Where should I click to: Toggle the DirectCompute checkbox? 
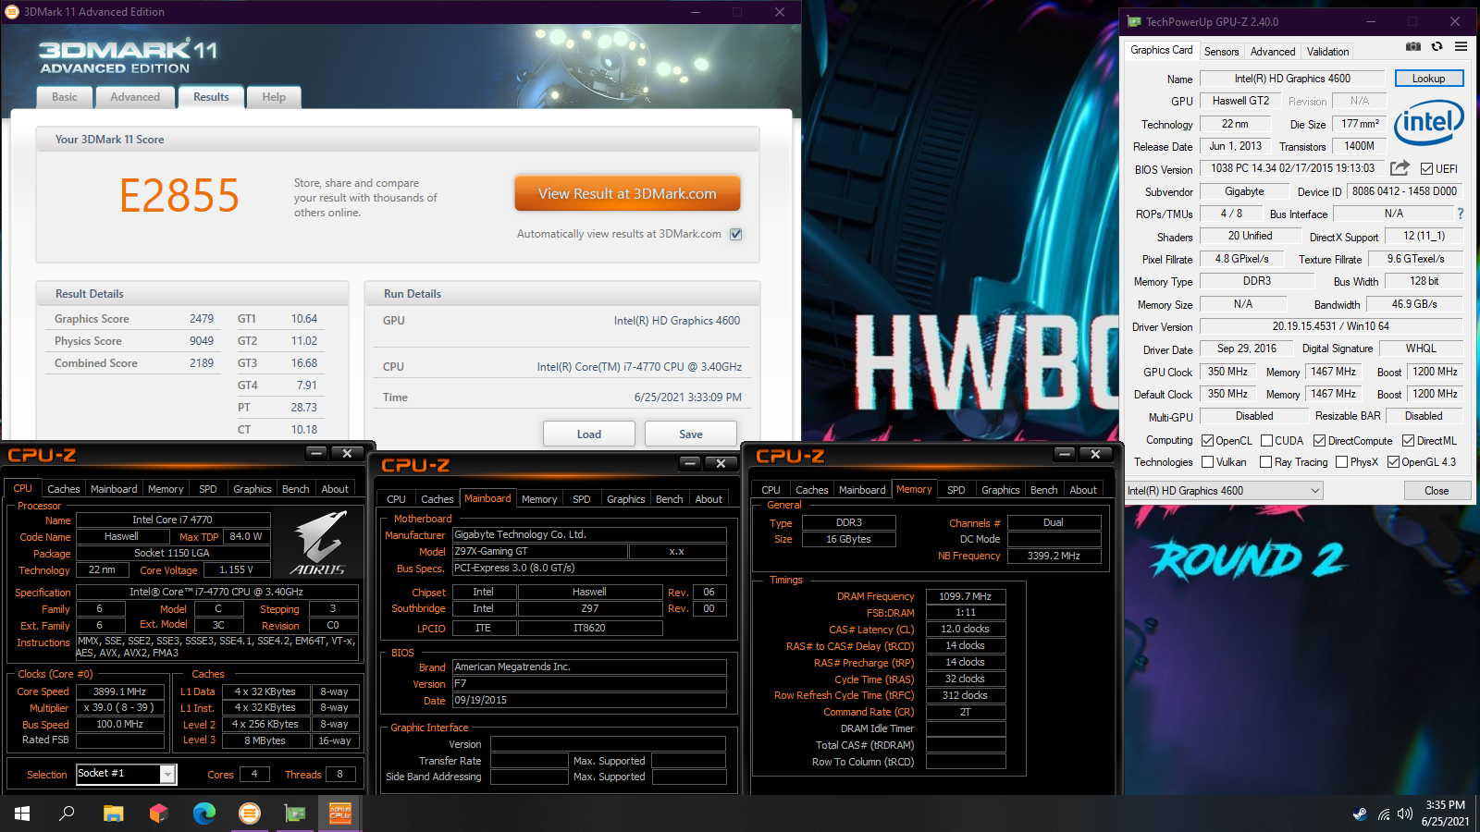click(1319, 441)
